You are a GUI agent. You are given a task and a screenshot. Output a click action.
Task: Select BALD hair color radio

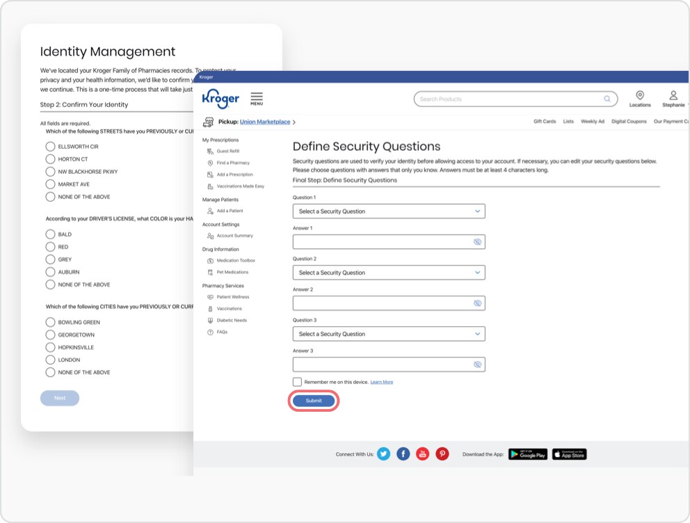click(51, 234)
